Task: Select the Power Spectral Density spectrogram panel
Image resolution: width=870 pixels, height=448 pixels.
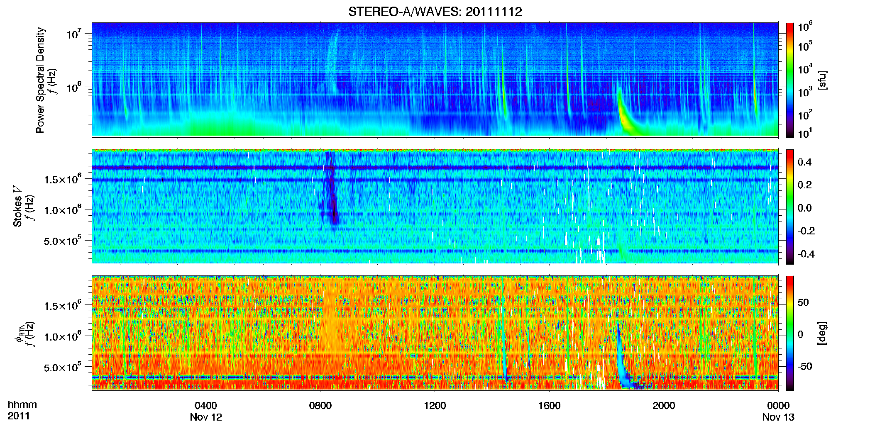Action: pos(435,79)
